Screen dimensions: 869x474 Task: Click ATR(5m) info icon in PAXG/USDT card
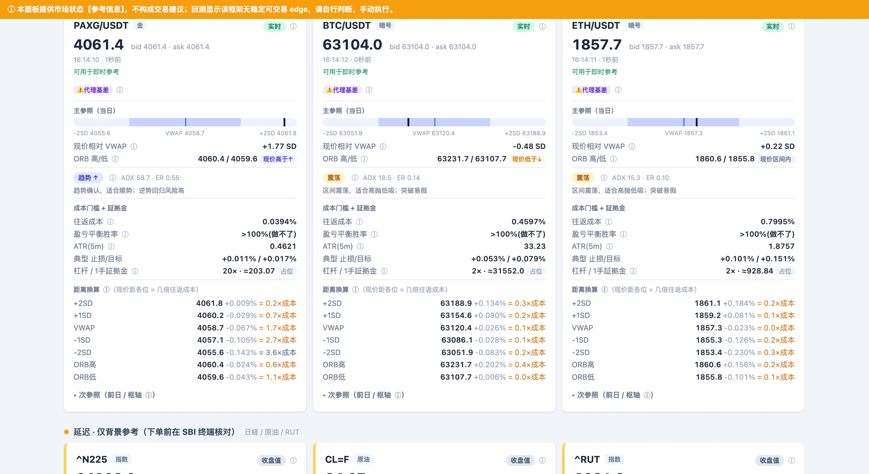click(x=111, y=246)
